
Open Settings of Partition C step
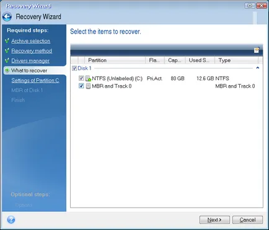[35, 80]
